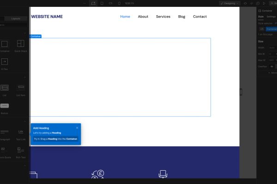Click the Preview play icon

point(264,3)
